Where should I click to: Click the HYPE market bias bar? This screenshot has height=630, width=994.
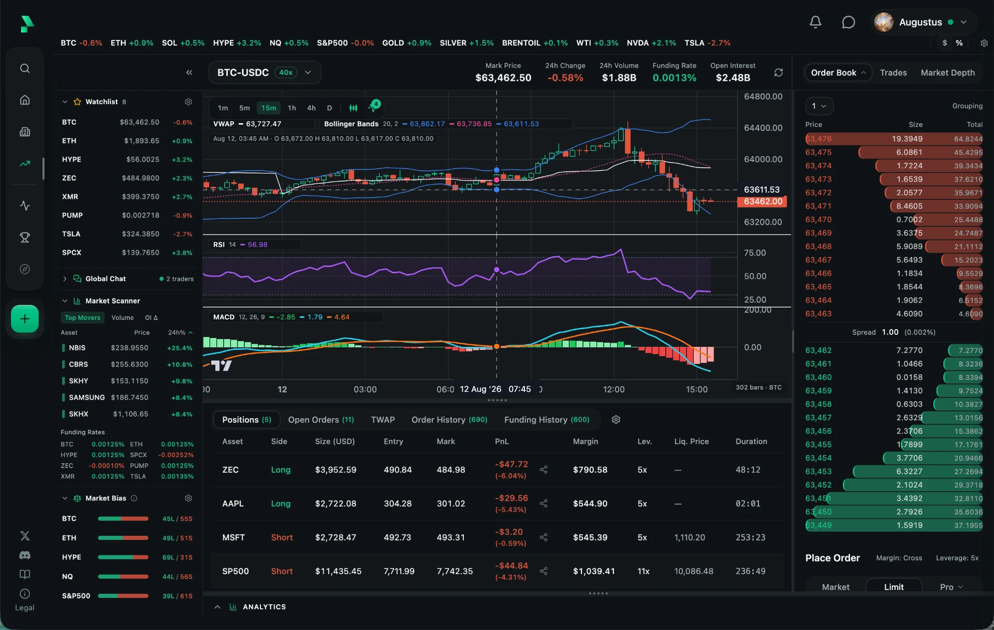click(x=123, y=558)
